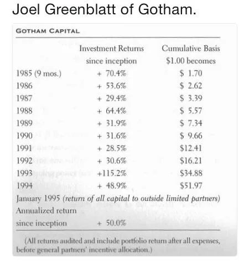Click the heading 'Joel Greenblatt of Gotham.'
Viewport: 249px width, 261px height.
point(104,9)
